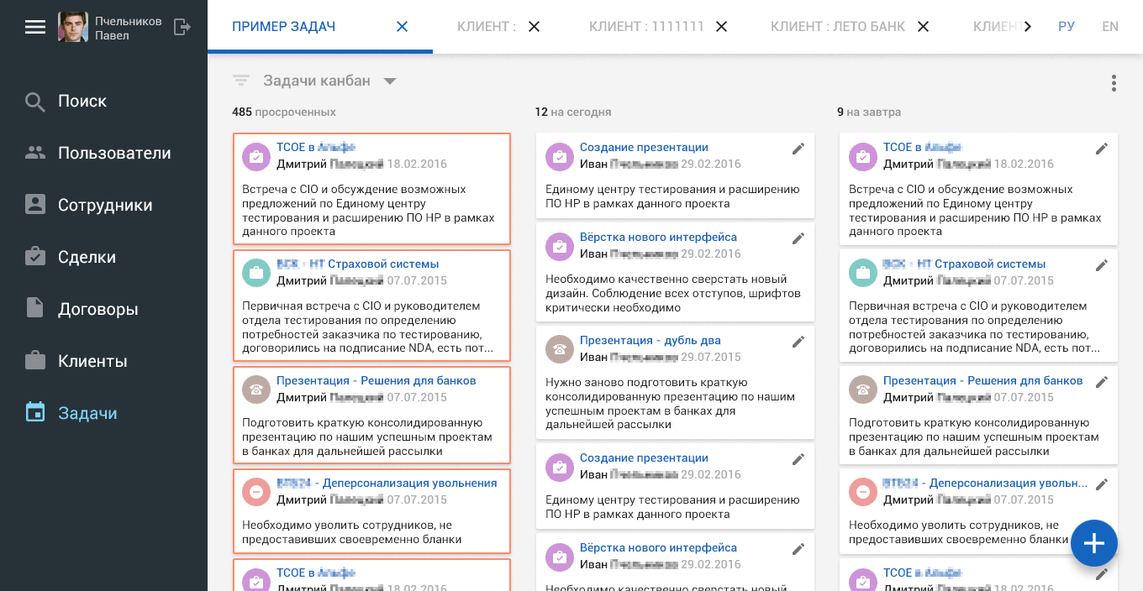Viewport: 1143px width, 591px height.
Task: Close the КЛИЕНТ : 1111111 tab
Action: (x=721, y=26)
